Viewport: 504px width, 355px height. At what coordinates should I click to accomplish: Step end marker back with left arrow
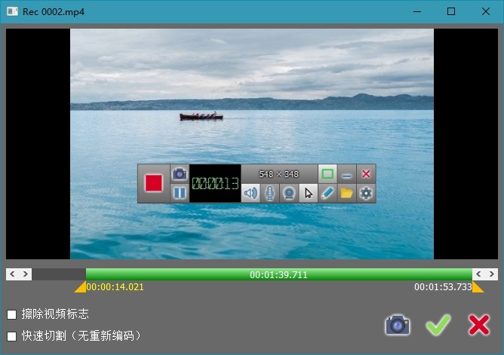(478, 274)
